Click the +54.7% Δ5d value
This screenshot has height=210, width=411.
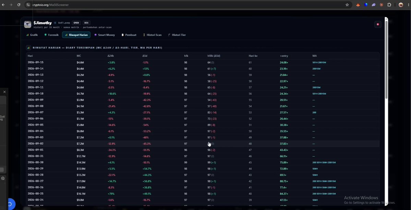click(147, 169)
